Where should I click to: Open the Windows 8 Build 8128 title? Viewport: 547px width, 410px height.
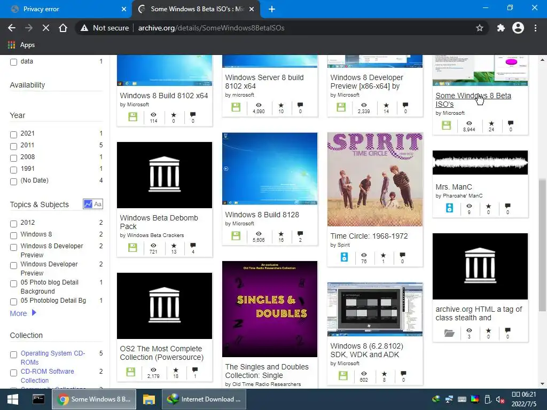coord(262,215)
